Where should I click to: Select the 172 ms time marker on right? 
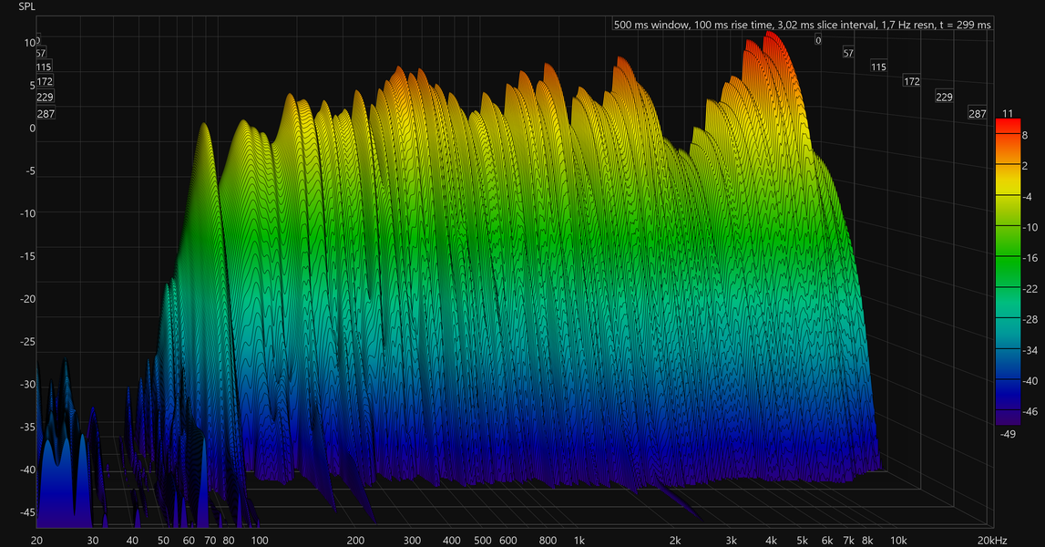(912, 81)
